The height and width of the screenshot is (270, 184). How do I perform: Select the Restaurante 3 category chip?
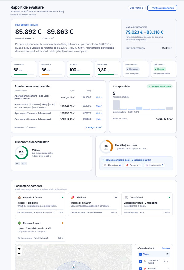[x=154, y=165]
